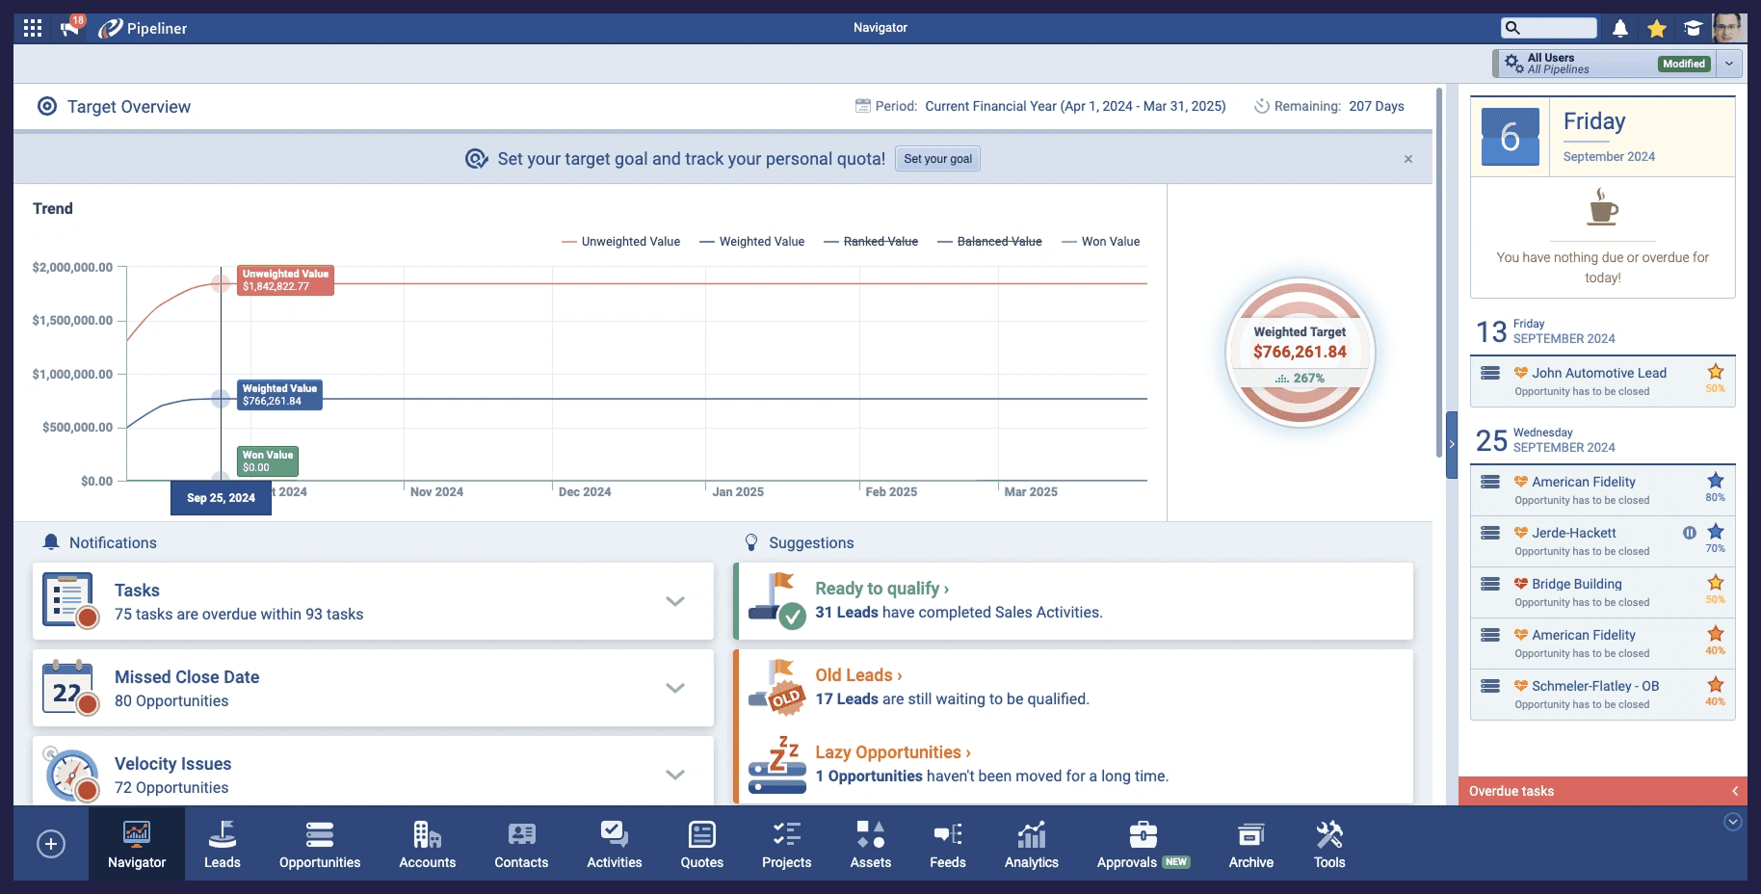Viewport: 1761px width, 894px height.
Task: Expand the Overdue tasks panel
Action: (1603, 791)
